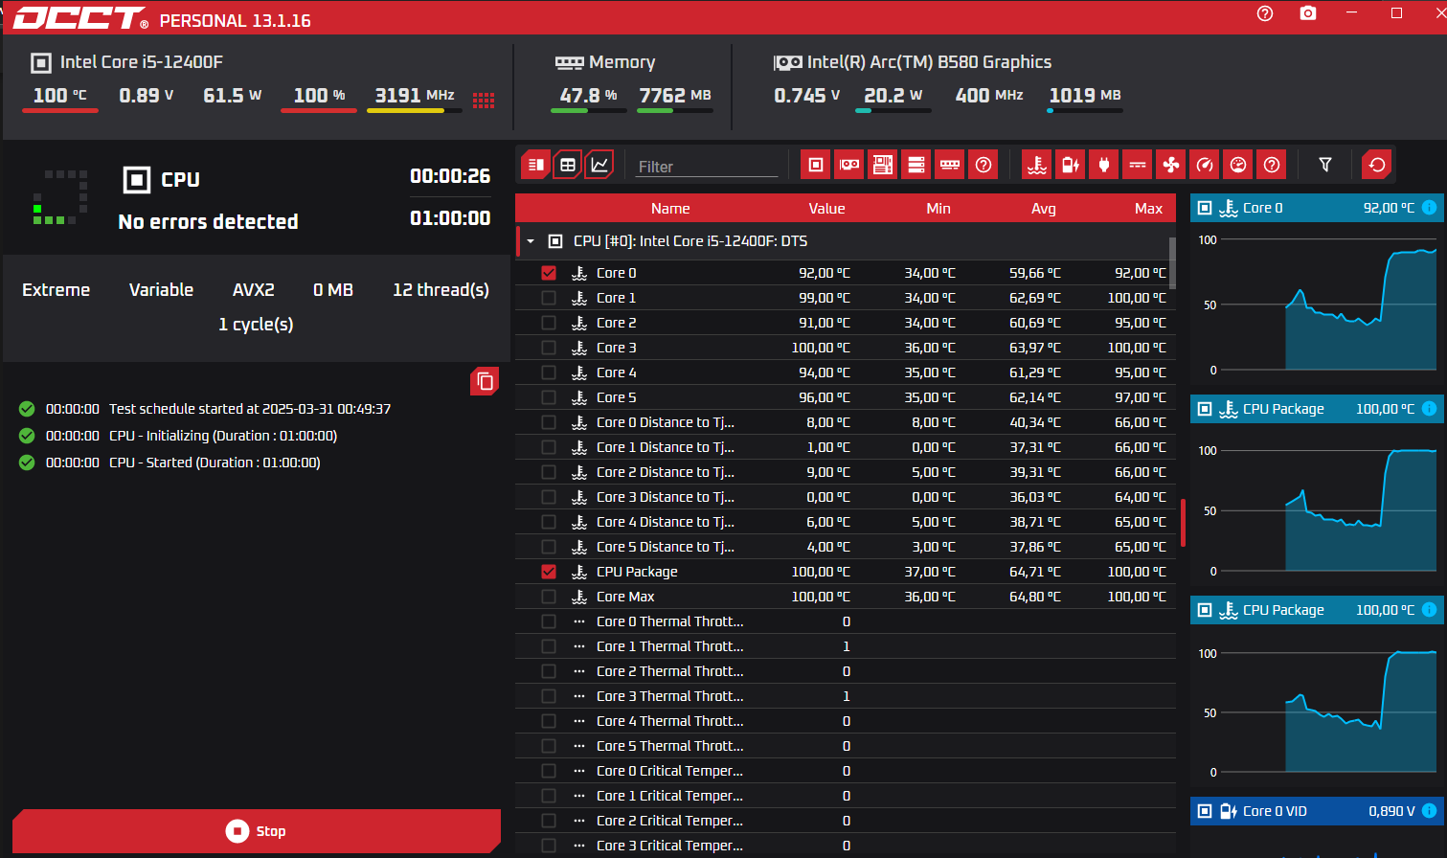Open info for the Core 0 temperature graph
1447x858 pixels.
[1429, 208]
